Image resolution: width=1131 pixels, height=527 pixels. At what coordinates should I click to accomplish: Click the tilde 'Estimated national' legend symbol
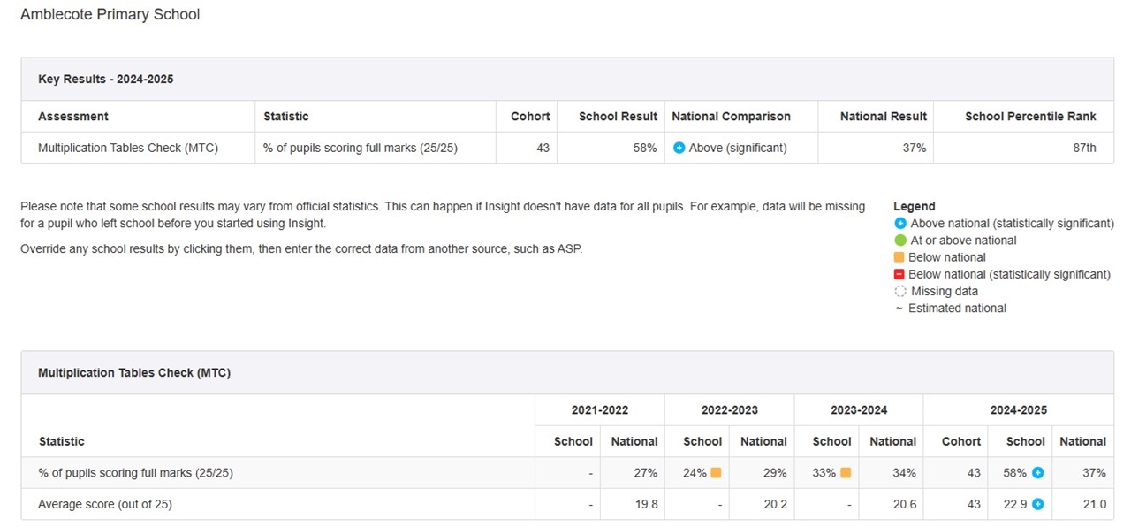click(899, 309)
